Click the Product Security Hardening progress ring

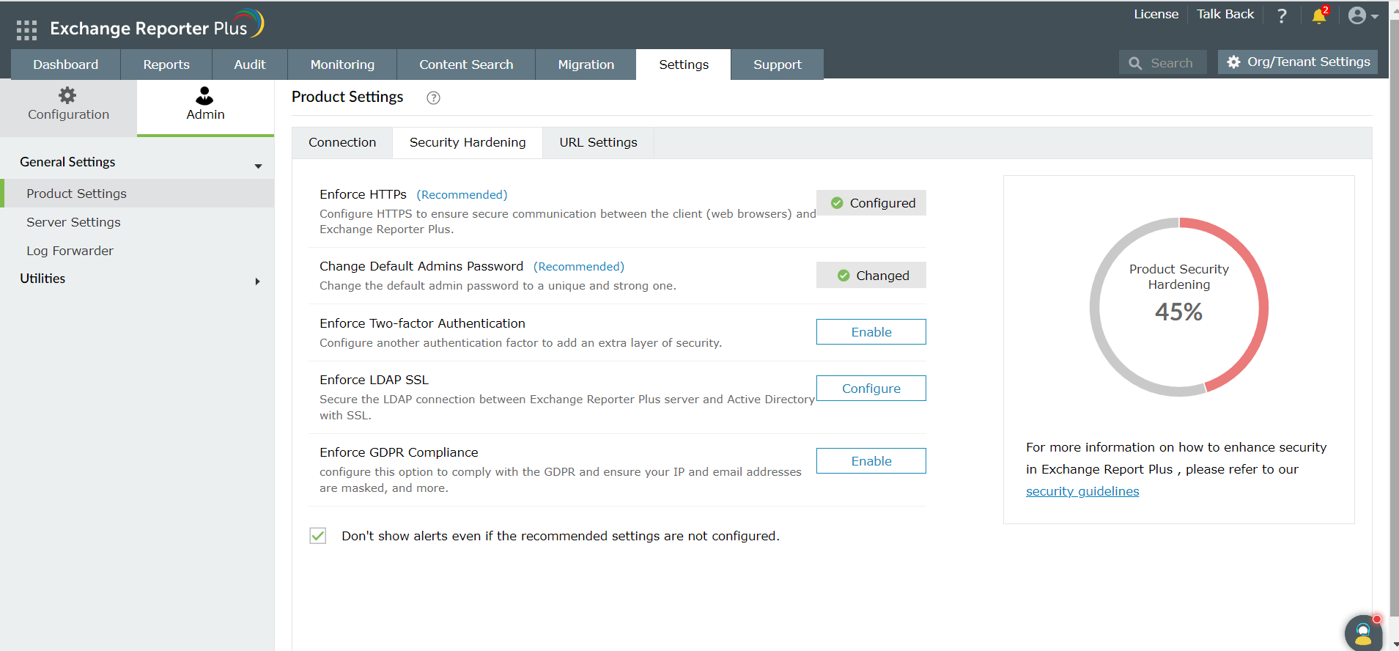coord(1179,307)
